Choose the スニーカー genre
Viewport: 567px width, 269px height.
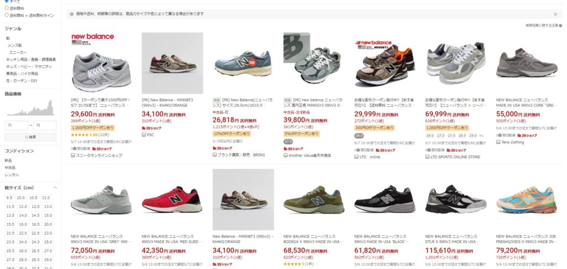click(x=18, y=53)
